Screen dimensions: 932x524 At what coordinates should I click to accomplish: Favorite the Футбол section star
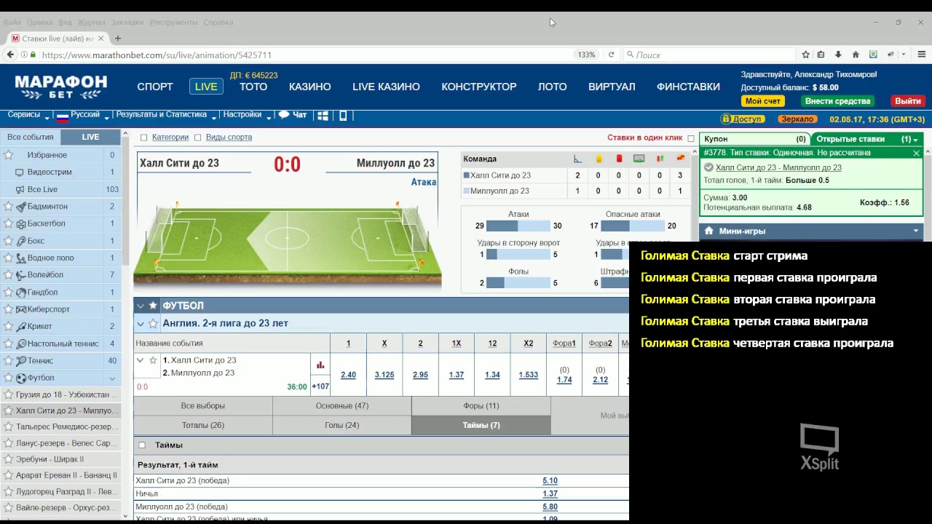point(153,306)
